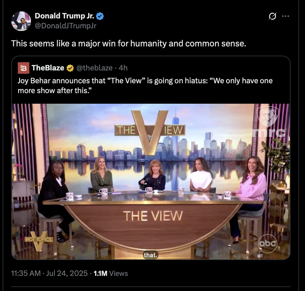
Task: Click the Hot Topics badge in video
Action: tap(39, 241)
